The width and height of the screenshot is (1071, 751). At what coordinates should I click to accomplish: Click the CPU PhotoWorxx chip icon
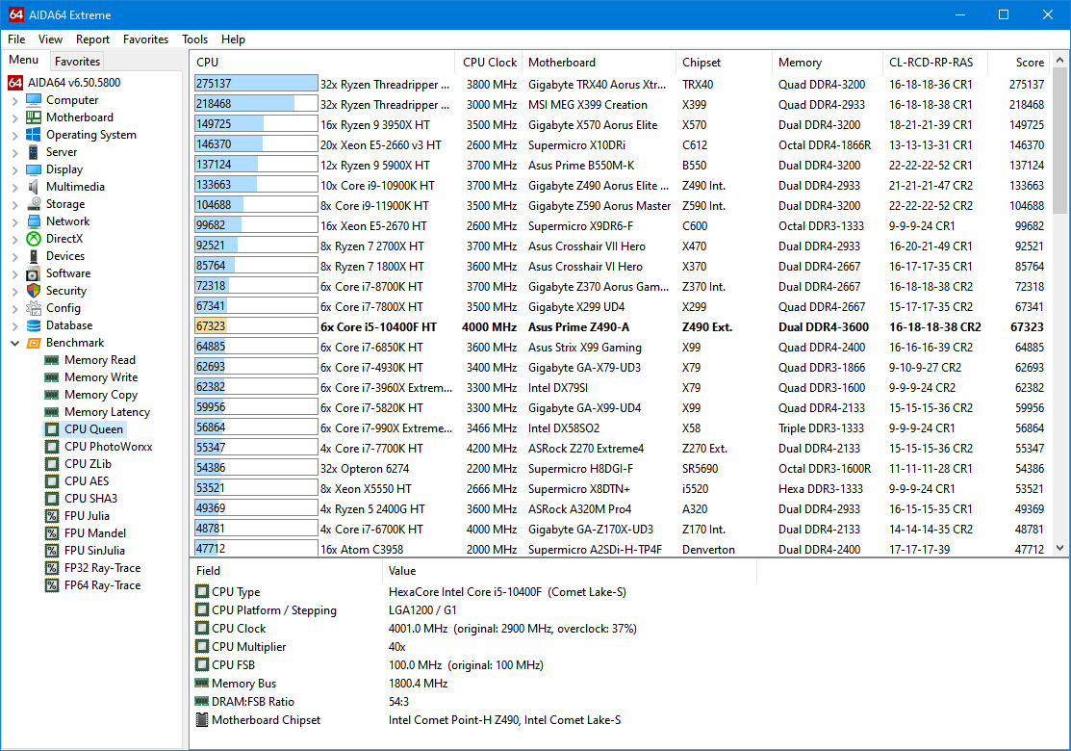click(52, 446)
